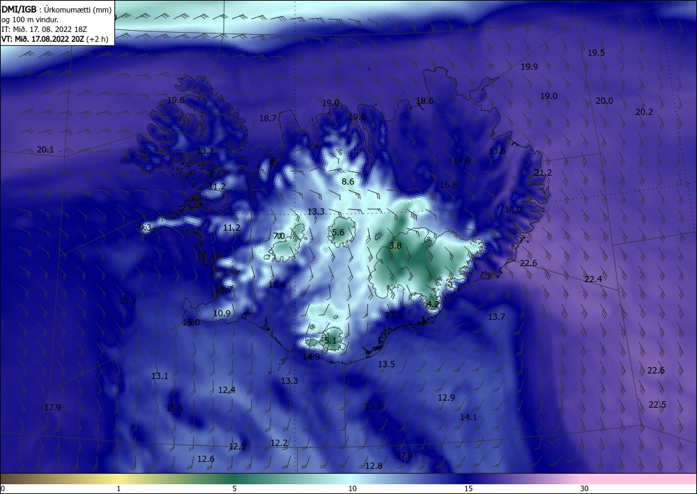
Task: Click the 1 label on the color scale
Action: [x=118, y=488]
